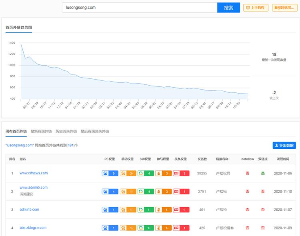Click the mobile weight badge for www.admin5.com
The width and height of the screenshot is (300, 236).
[128, 192]
